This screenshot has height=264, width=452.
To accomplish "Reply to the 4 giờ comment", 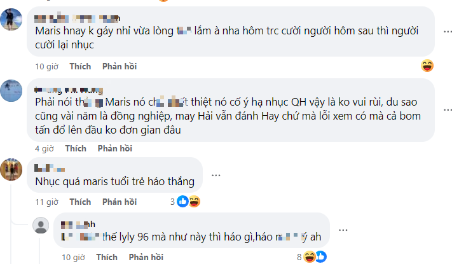I will tap(114, 148).
